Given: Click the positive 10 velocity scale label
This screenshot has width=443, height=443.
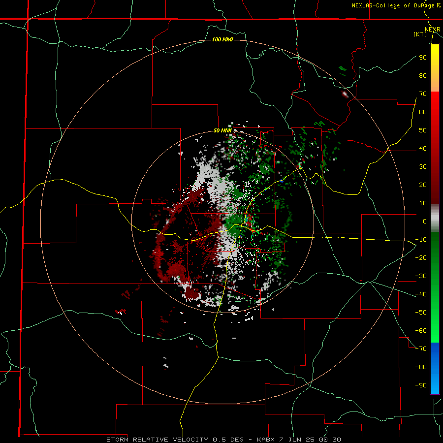Looking at the screenshot, I should 423,203.
